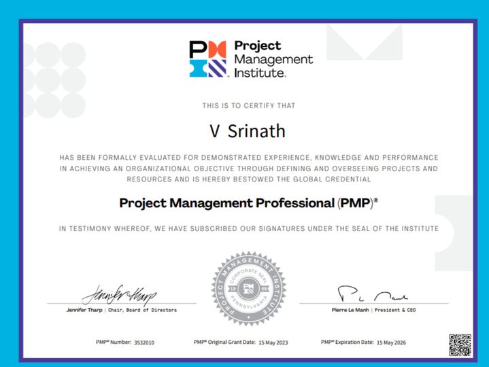Click the 'Project Management Institute.' logo text
This screenshot has height=367, width=489.
click(273, 59)
